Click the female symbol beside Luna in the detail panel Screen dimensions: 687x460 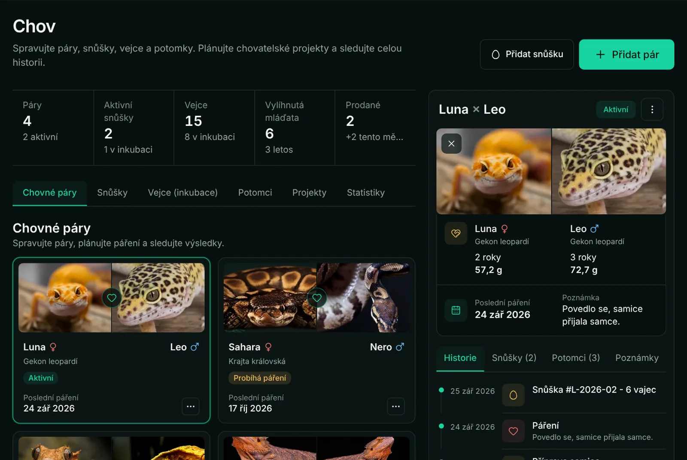(505, 229)
